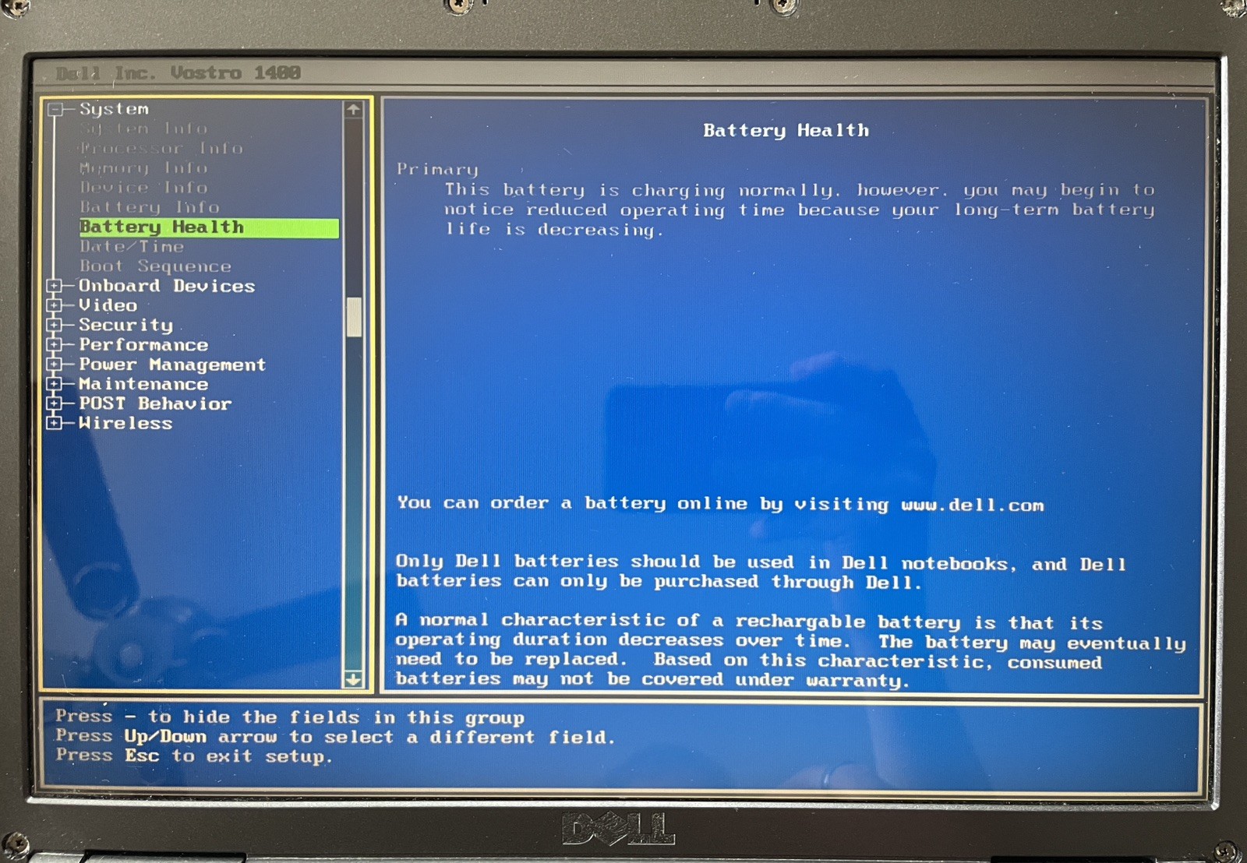The image size is (1247, 863).
Task: Select the Date/Time entry
Action: (132, 247)
